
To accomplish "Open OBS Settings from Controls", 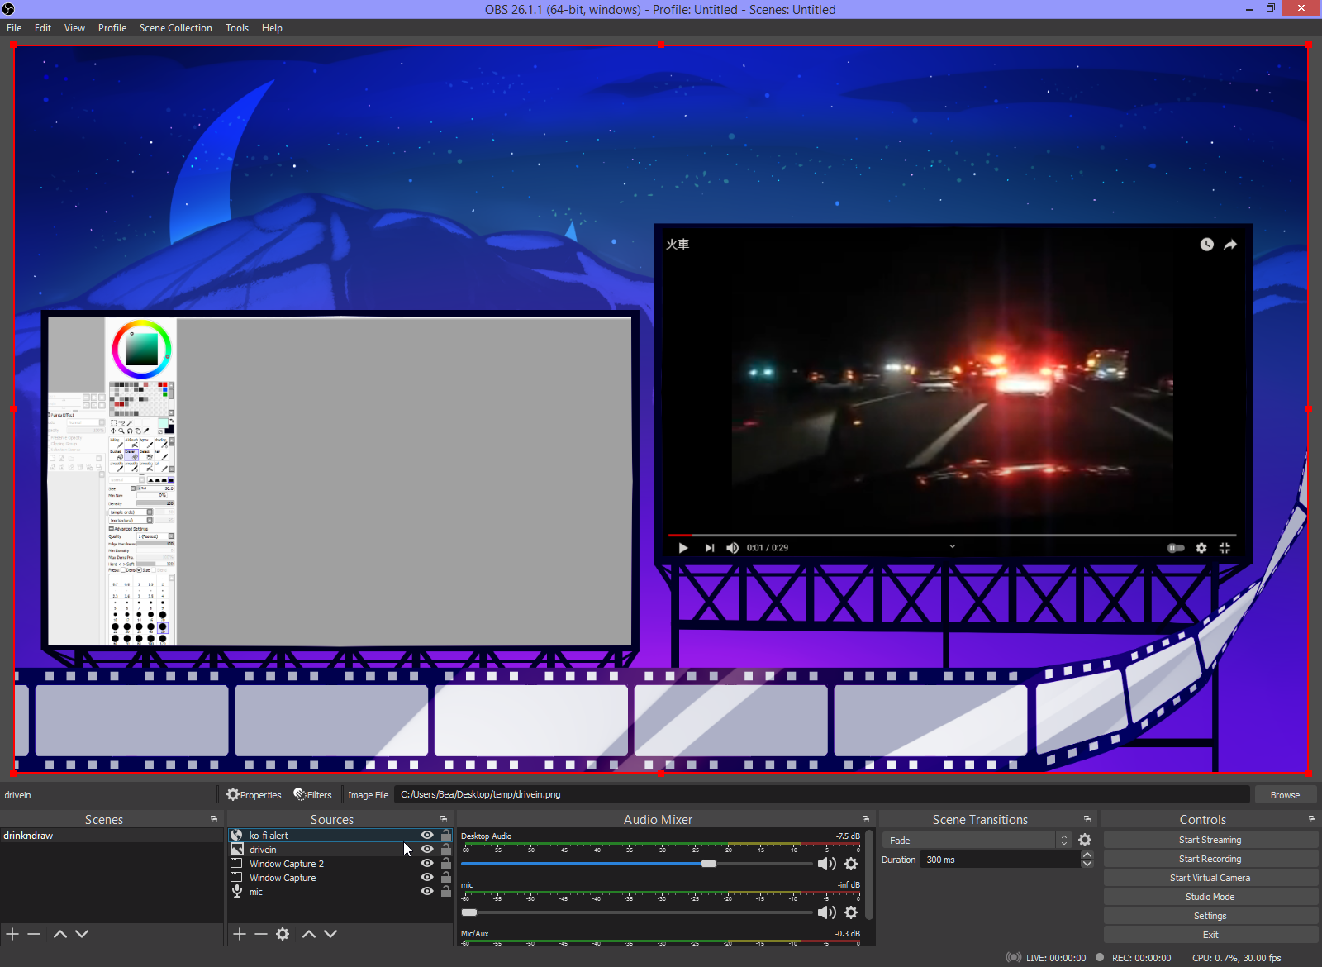I will point(1210,916).
